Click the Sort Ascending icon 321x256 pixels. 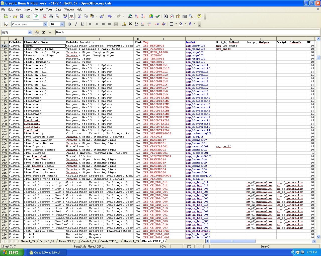[x=137, y=16]
